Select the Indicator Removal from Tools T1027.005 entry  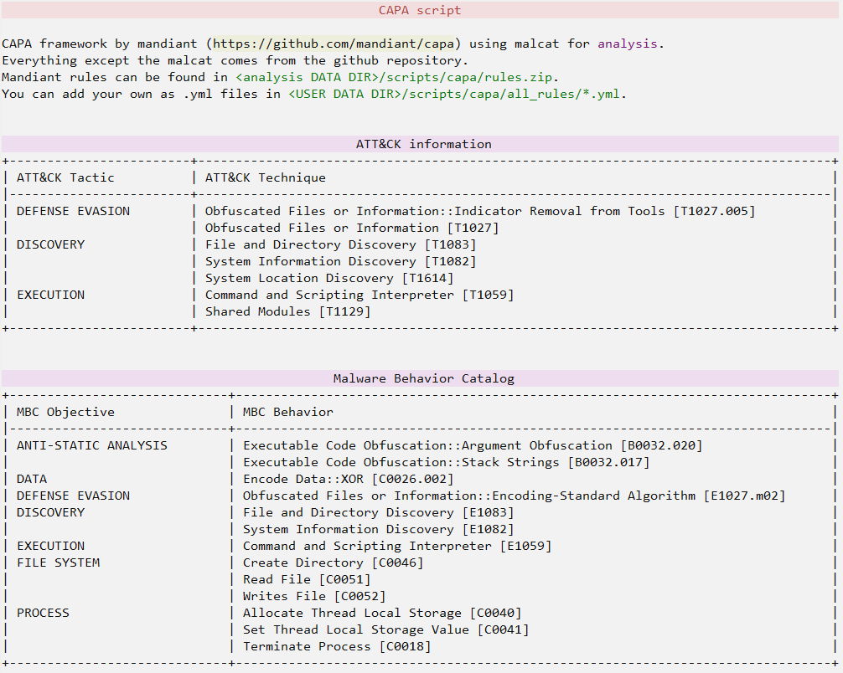[x=479, y=211]
